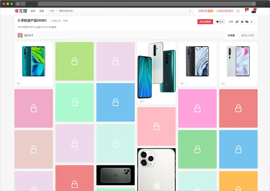This screenshot has width=270, height=191.
Task: Share board via Weibo icon
Action: 237,22
